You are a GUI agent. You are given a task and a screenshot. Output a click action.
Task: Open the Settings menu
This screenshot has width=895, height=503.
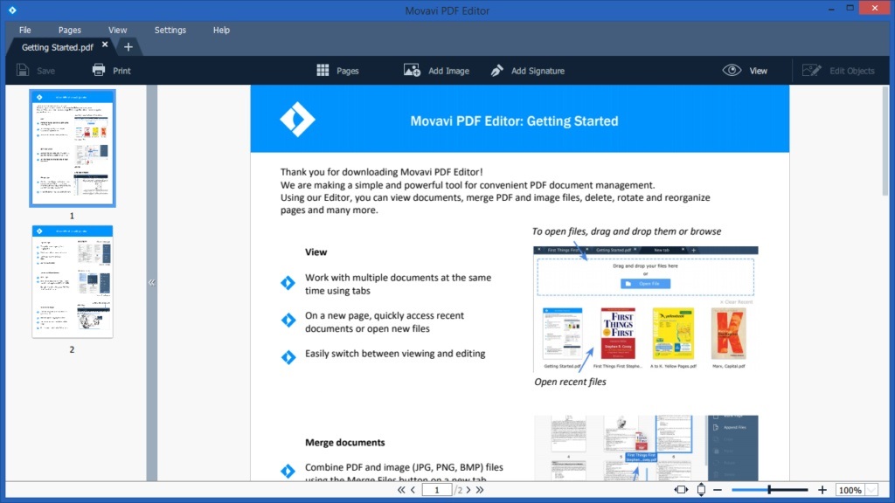[170, 31]
